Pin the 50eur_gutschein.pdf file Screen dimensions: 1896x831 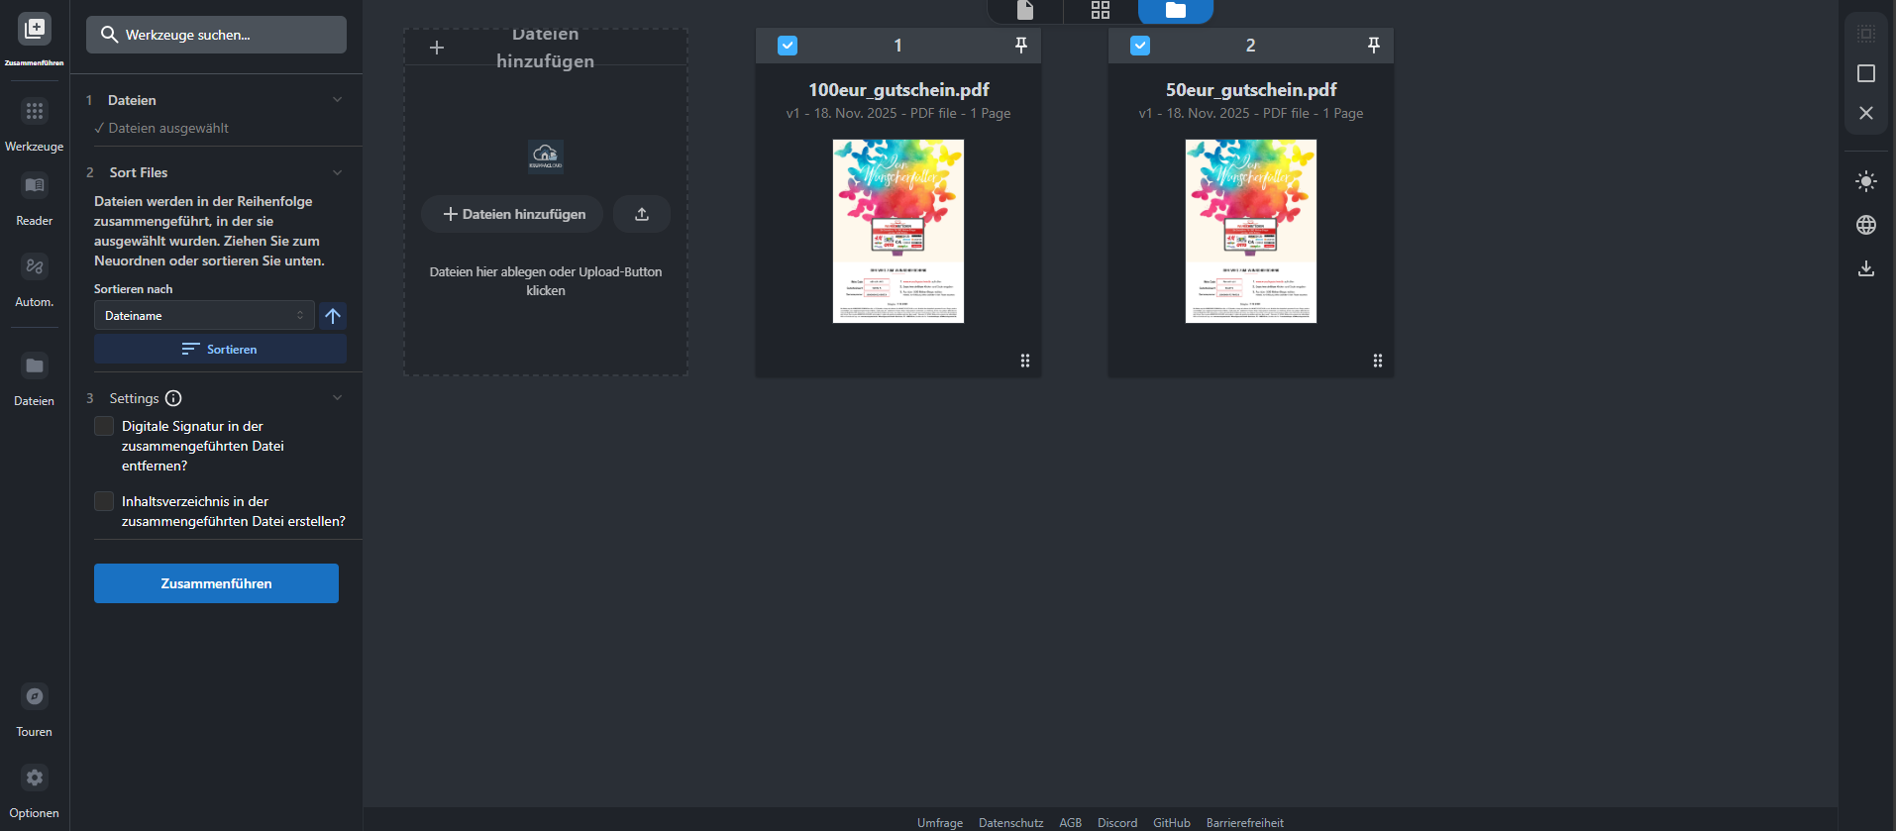click(1373, 46)
